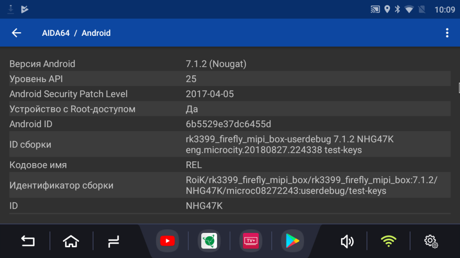Open system settings gear

(x=431, y=241)
